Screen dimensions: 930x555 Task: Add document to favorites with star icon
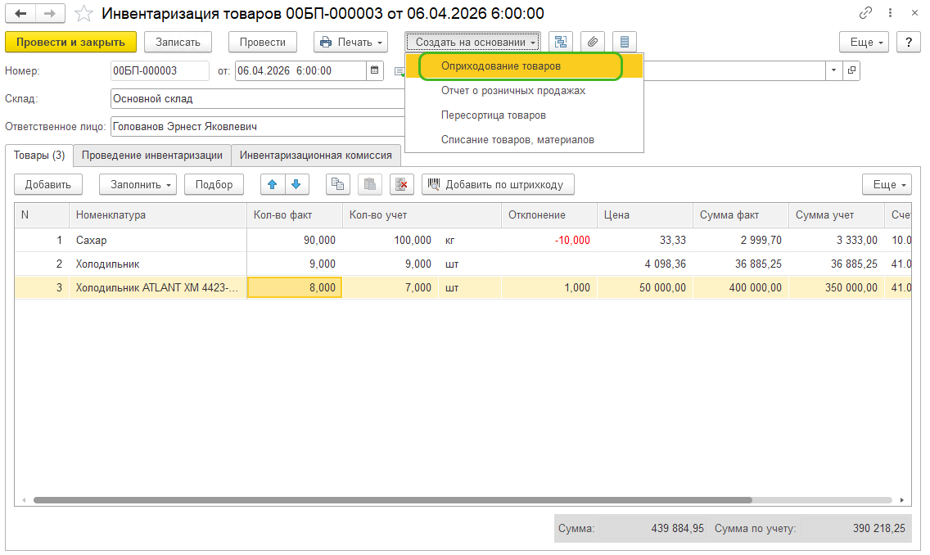point(84,14)
